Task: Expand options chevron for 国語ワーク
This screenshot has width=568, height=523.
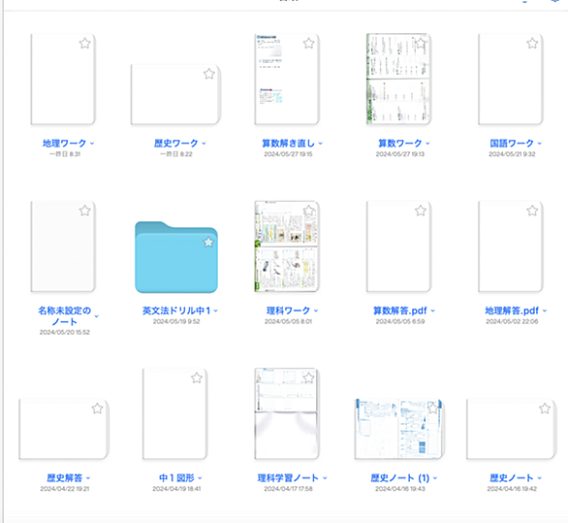Action: point(540,144)
